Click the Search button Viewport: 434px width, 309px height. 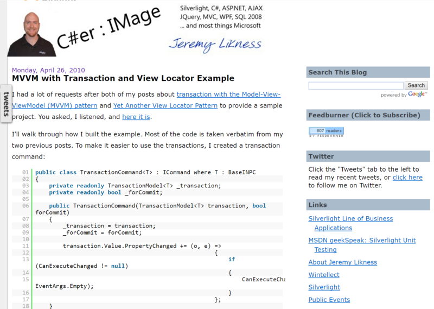click(416, 85)
